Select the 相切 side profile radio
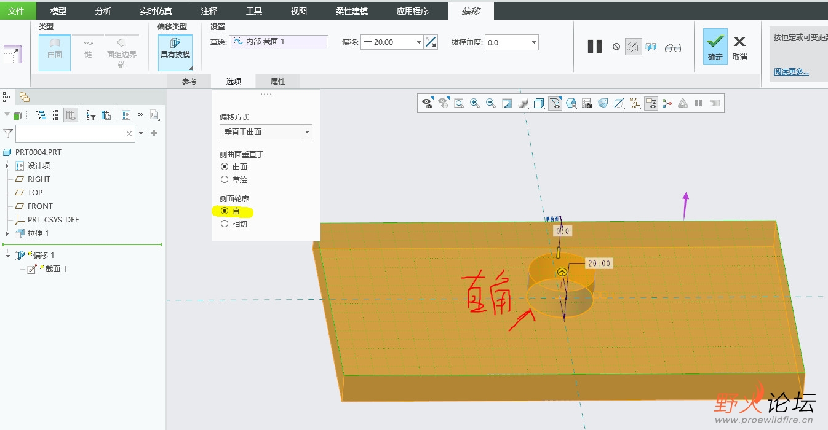The height and width of the screenshot is (430, 828). (225, 224)
